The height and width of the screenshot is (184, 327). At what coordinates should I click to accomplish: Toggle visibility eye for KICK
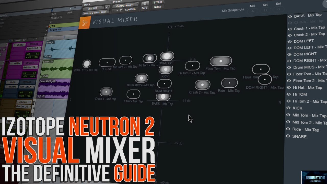(288, 108)
